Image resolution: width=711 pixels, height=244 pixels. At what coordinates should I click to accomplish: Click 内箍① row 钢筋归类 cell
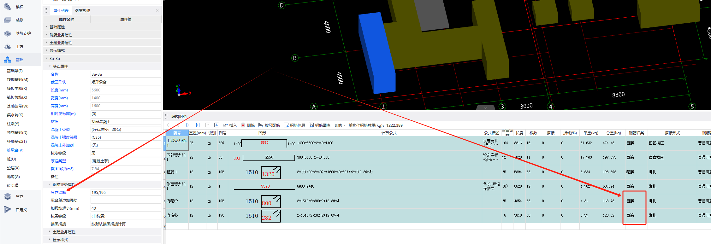pyautogui.click(x=636, y=201)
